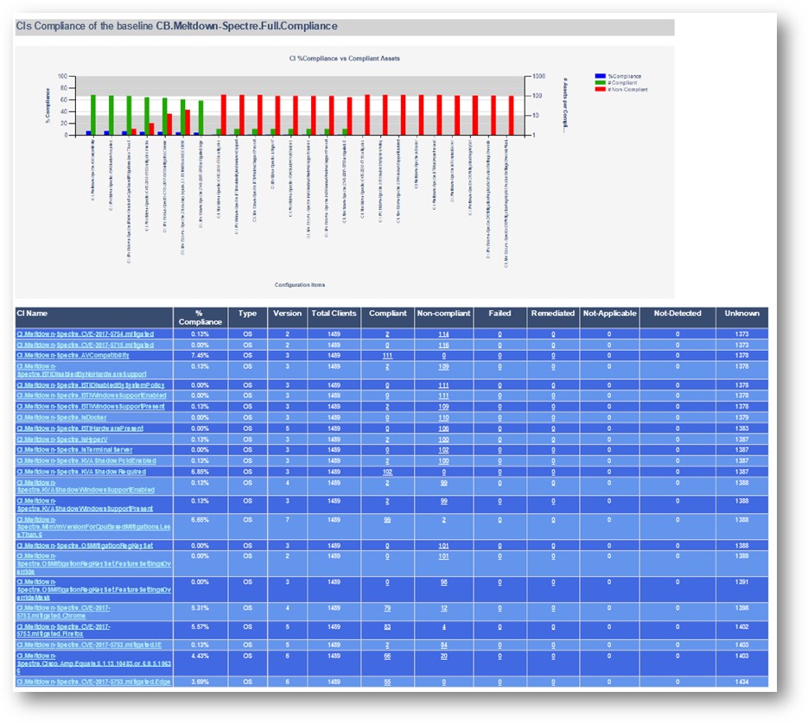The width and height of the screenshot is (808, 723).
Task: Click non-compliant count 98 for OverrideMask row
Action: [x=443, y=582]
